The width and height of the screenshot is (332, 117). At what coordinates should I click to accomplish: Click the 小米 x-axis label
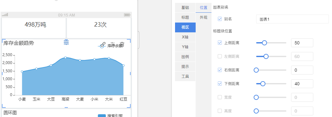(94, 99)
